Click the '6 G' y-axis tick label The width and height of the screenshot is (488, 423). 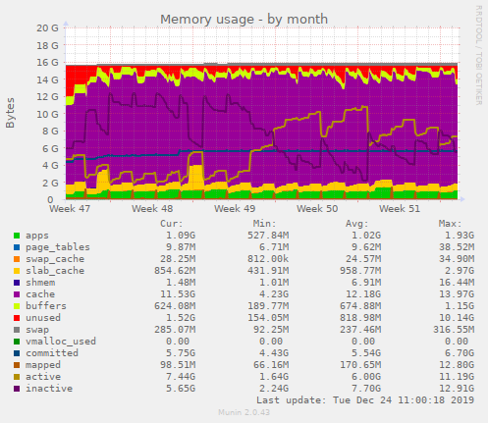(50, 148)
